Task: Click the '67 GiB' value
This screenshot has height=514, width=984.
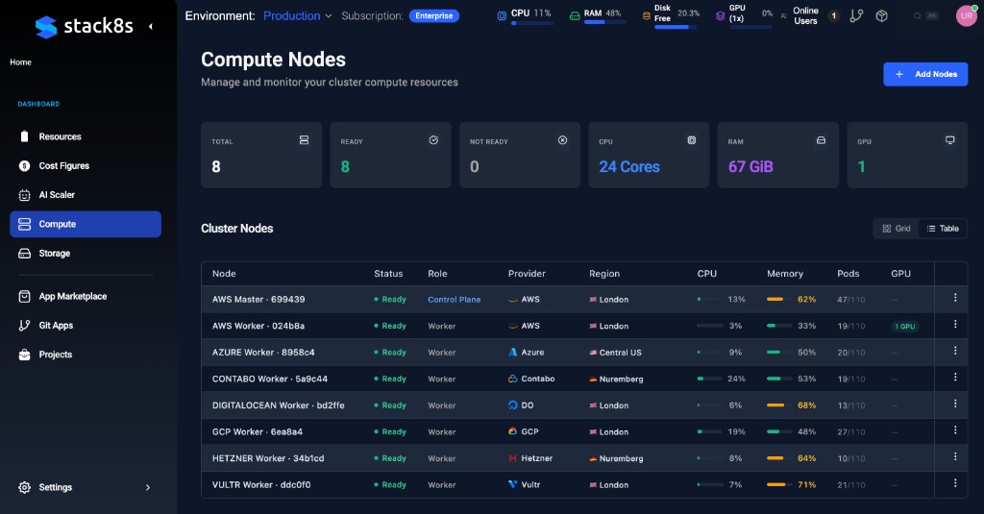Action: (750, 167)
